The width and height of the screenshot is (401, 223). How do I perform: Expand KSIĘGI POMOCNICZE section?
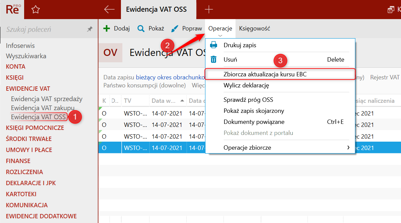[35, 128]
